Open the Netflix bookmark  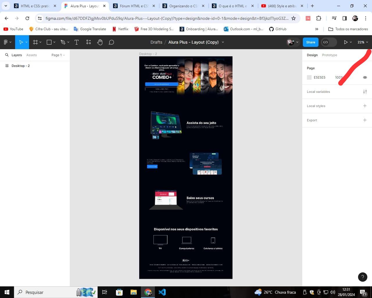click(120, 29)
